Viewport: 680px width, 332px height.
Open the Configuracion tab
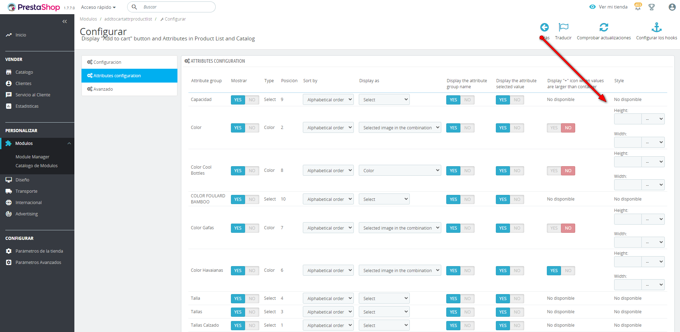click(x=129, y=62)
